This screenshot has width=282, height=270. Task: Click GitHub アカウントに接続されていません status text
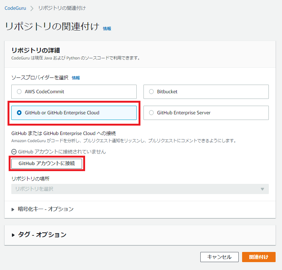pyautogui.click(x=62, y=152)
